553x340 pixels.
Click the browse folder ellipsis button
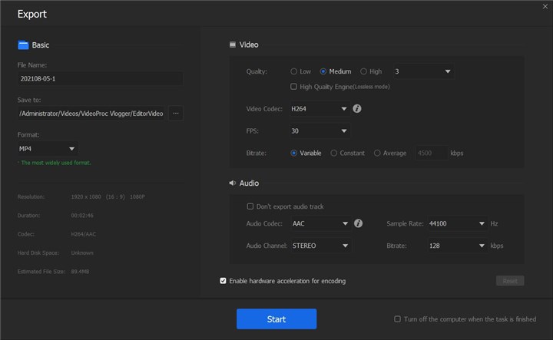(x=176, y=114)
